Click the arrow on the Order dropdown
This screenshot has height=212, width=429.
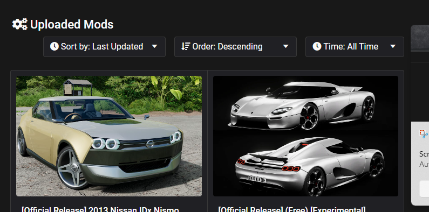pyautogui.click(x=285, y=46)
